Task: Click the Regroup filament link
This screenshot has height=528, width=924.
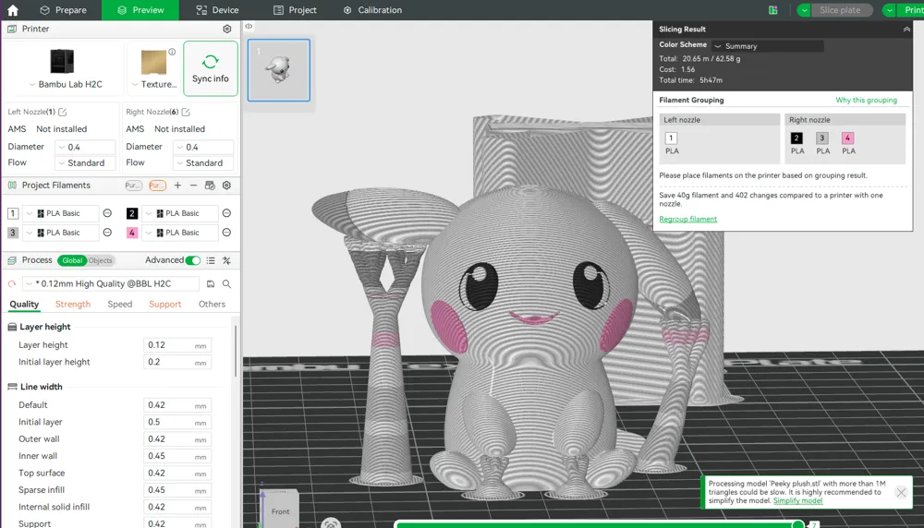Action: point(687,219)
